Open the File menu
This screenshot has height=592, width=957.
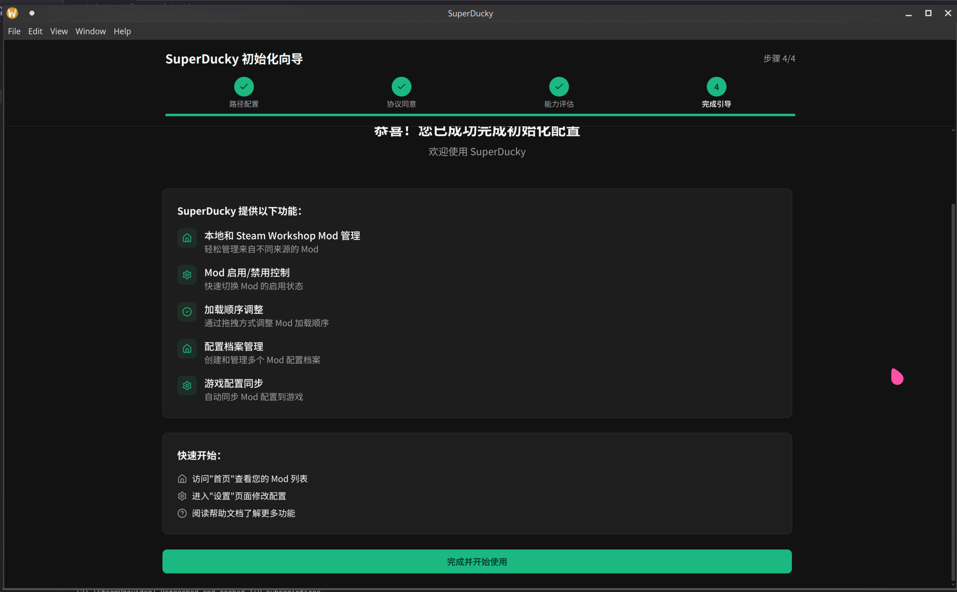pos(14,31)
